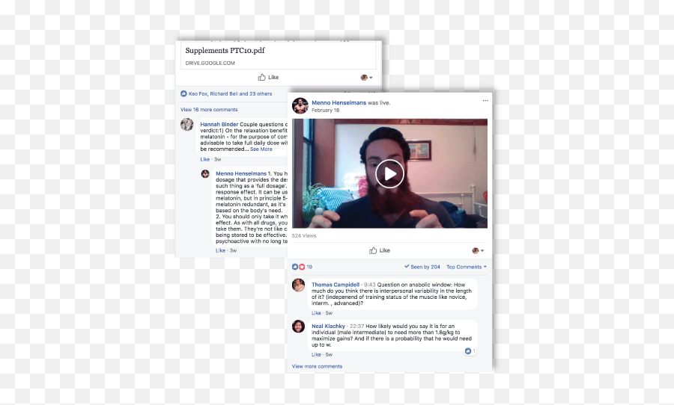Open Menno Henselmans profile picture on live post
The image size is (674, 405).
click(300, 105)
